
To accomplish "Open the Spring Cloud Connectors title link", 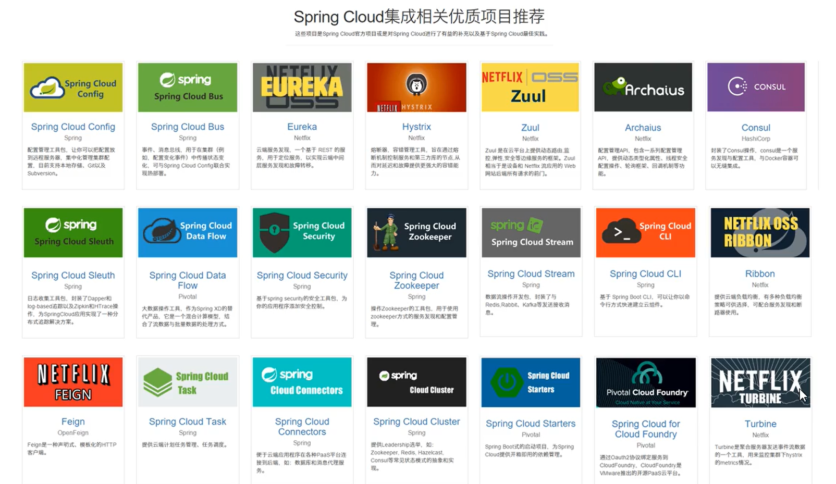I will (x=302, y=427).
